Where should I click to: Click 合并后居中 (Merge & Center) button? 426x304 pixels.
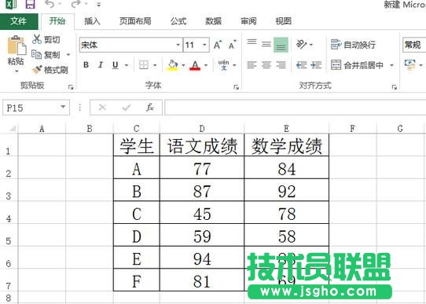click(358, 65)
